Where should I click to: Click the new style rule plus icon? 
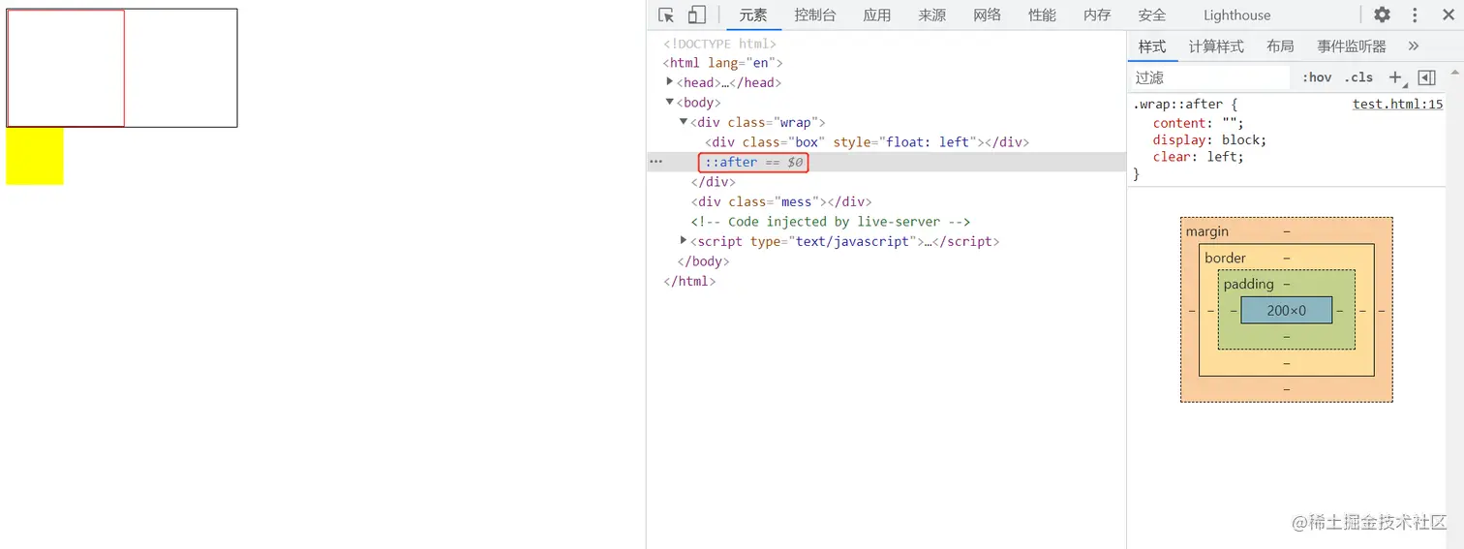(x=1396, y=77)
